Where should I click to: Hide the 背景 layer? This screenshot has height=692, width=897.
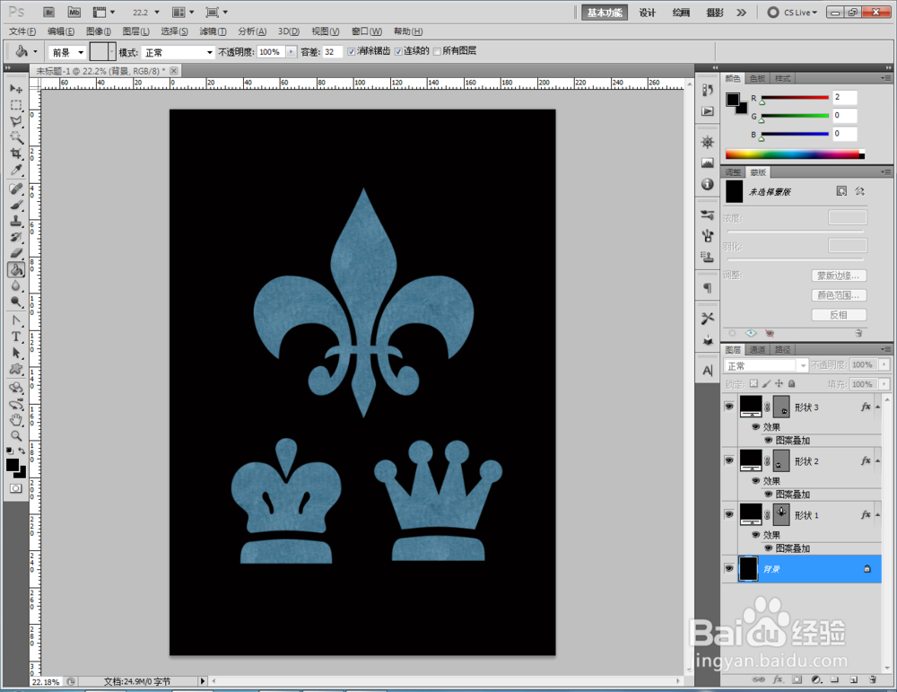pos(728,568)
